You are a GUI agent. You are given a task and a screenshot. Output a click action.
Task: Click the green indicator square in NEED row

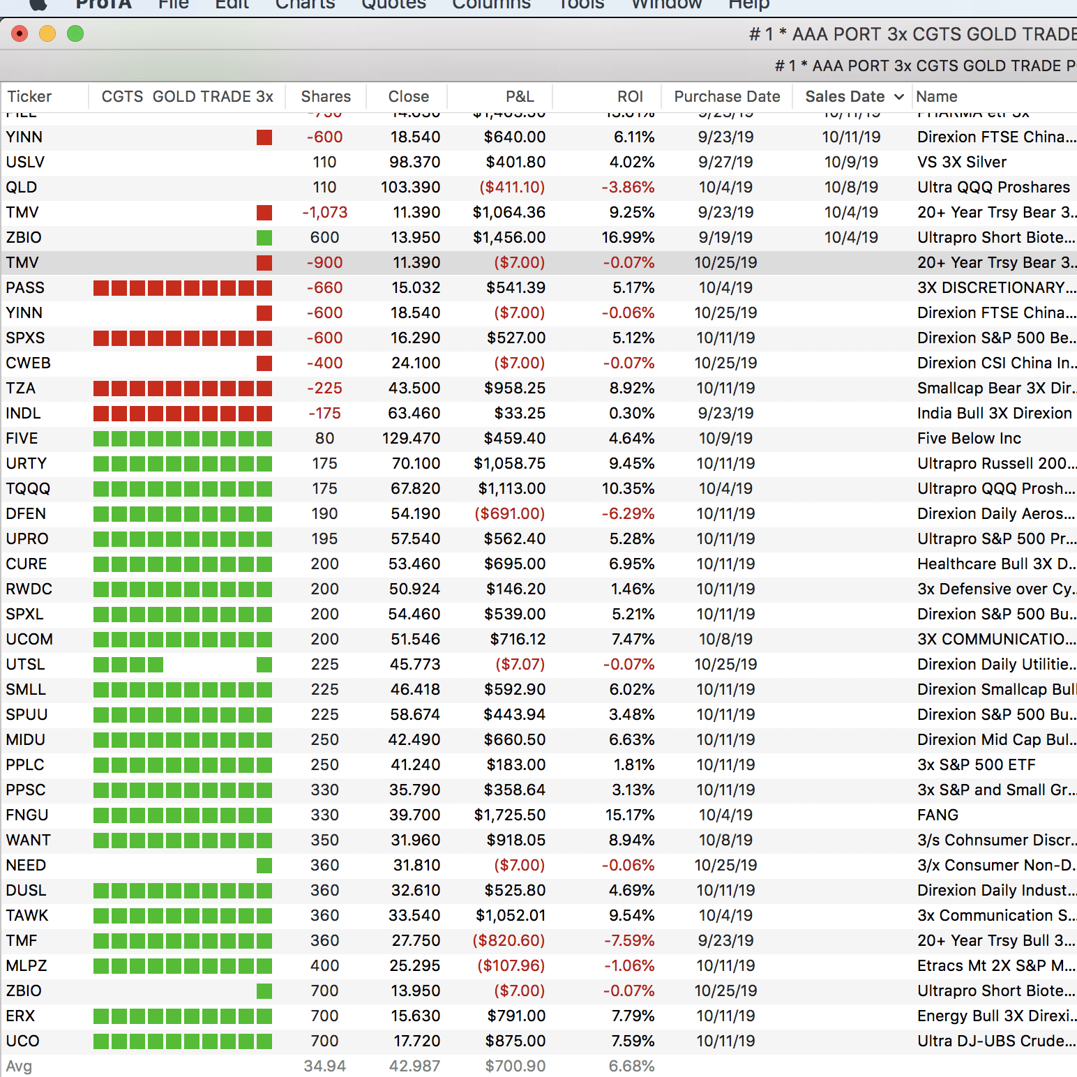(264, 866)
